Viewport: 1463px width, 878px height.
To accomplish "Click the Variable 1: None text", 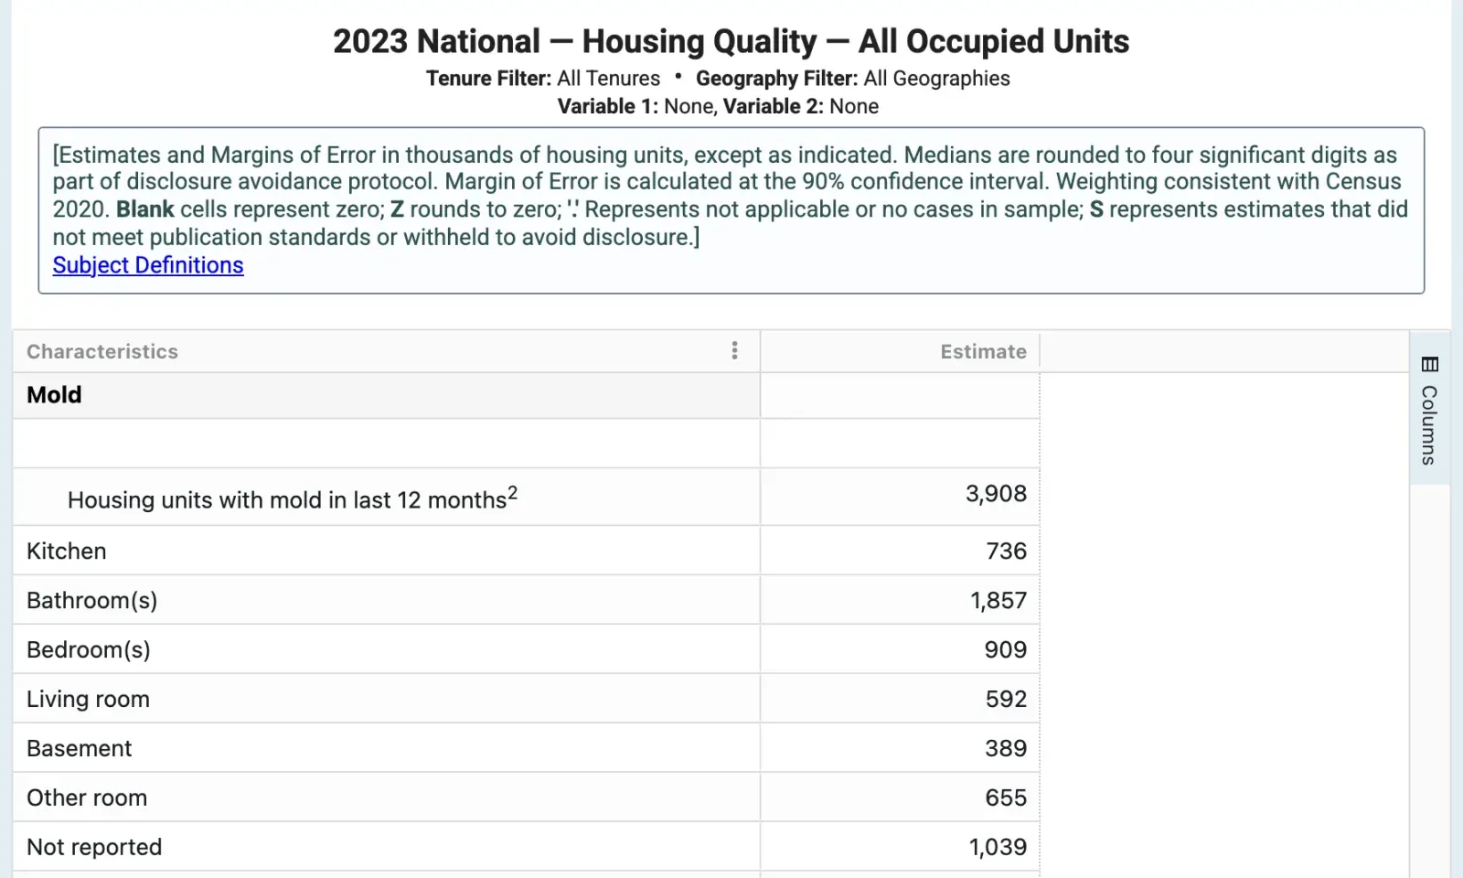I will 636,106.
